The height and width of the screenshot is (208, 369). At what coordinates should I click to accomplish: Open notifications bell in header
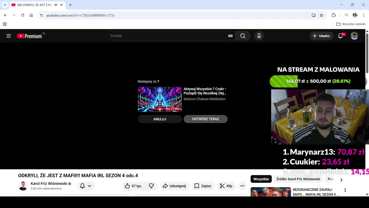(x=340, y=36)
